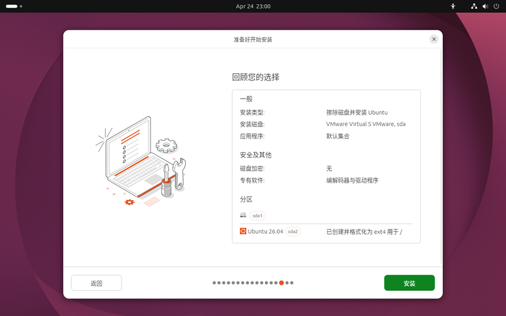Close the installer window
The width and height of the screenshot is (506, 316).
(433, 39)
